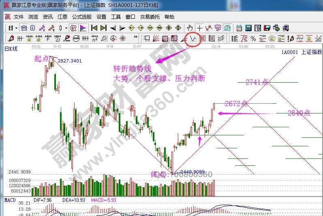Click the parallel lines drawing tool
Screen dimensions: 323x216
221,39
